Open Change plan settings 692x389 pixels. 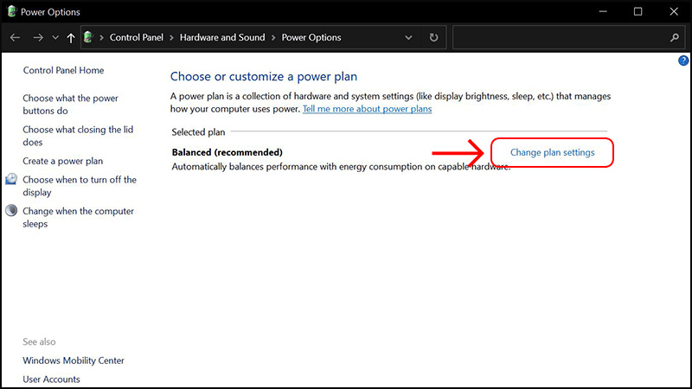click(x=552, y=152)
